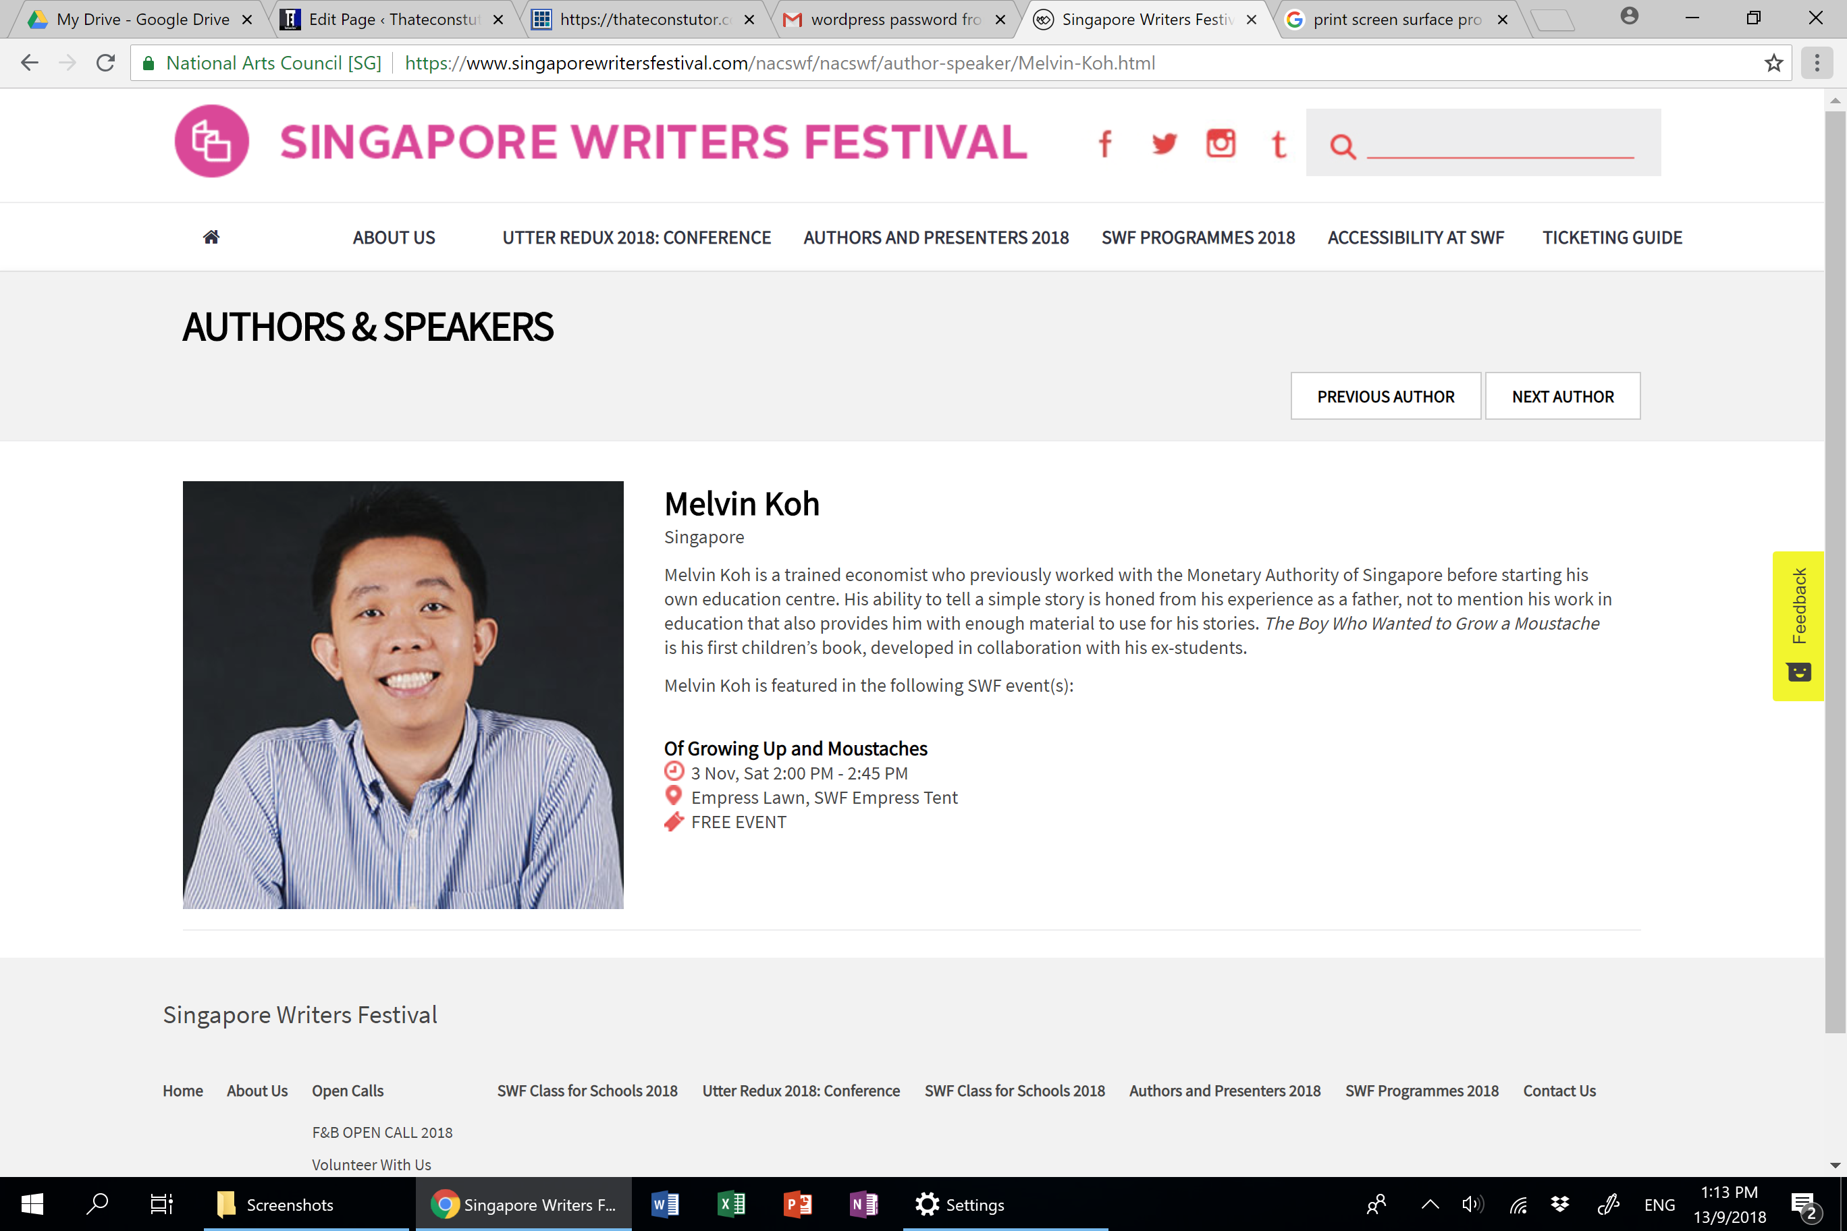The image size is (1847, 1231).
Task: Launch OneNote from the taskbar
Action: [x=864, y=1204]
